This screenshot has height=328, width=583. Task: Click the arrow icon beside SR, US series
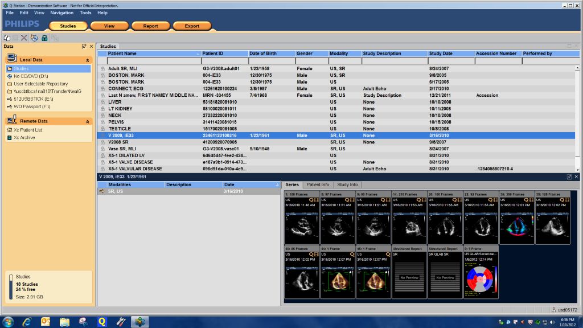click(102, 191)
